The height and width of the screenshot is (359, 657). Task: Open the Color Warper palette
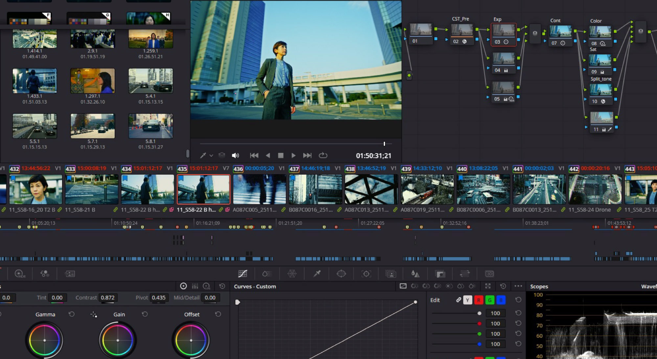point(292,274)
